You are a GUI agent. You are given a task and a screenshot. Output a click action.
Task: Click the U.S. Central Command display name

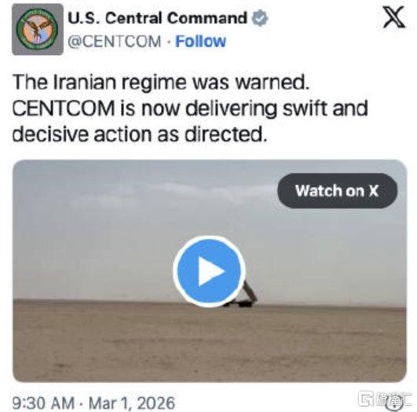pos(157,18)
